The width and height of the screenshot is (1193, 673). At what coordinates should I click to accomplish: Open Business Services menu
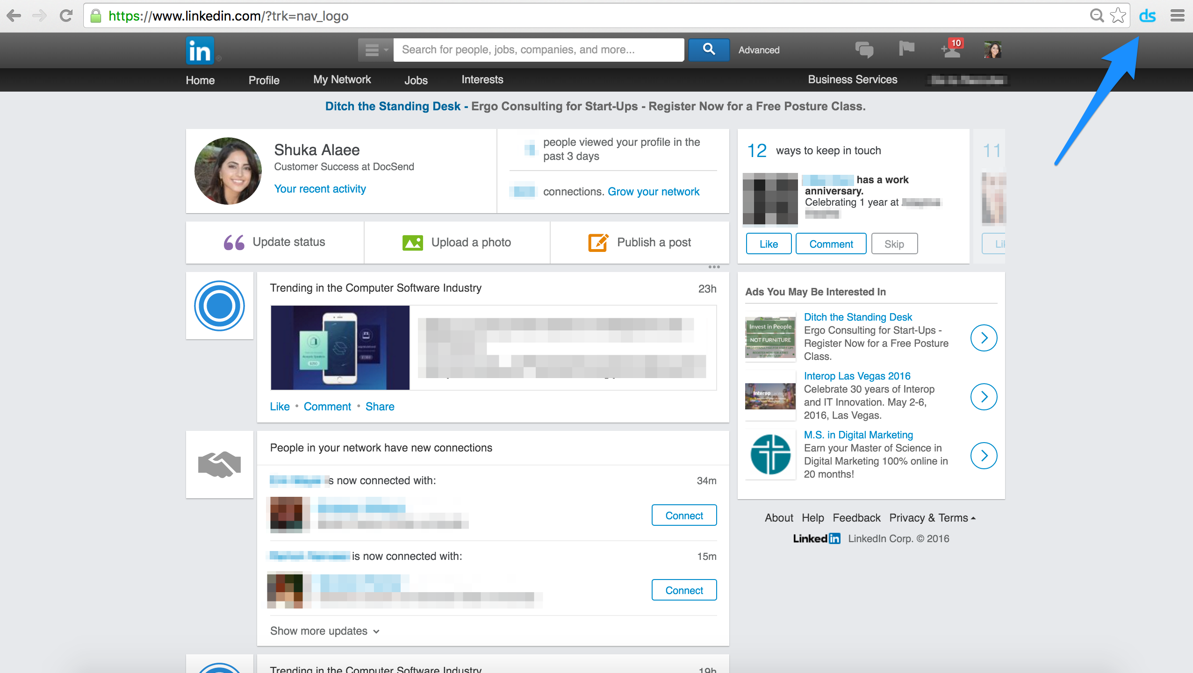[x=852, y=79]
